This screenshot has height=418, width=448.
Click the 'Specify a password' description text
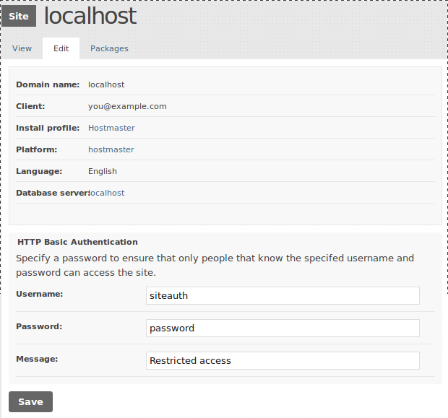coord(215,266)
